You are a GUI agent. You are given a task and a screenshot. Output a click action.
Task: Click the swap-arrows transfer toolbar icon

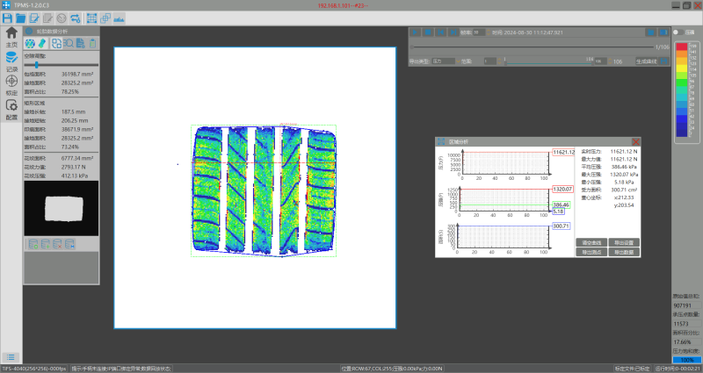point(76,18)
